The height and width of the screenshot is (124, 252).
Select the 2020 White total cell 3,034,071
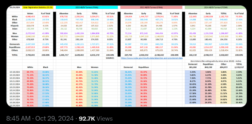pyautogui.click(x=95, y=17)
